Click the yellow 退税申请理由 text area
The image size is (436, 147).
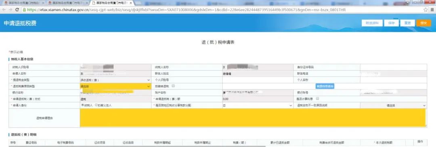(253, 118)
